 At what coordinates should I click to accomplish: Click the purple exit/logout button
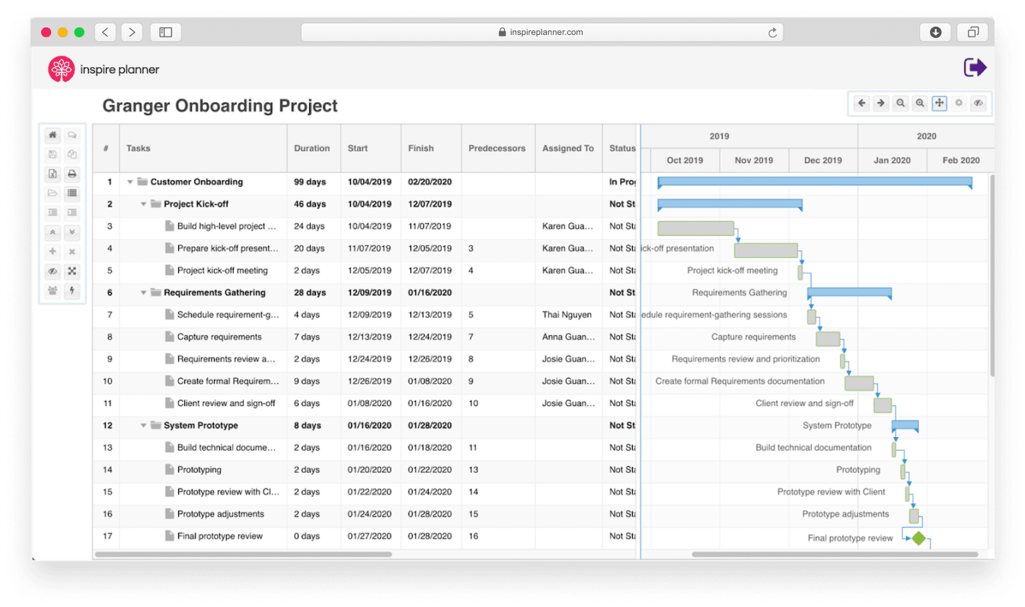point(976,67)
